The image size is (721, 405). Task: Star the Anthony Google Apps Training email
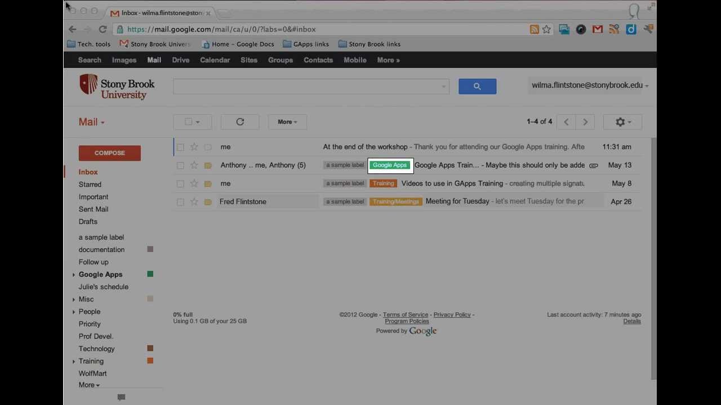click(194, 165)
